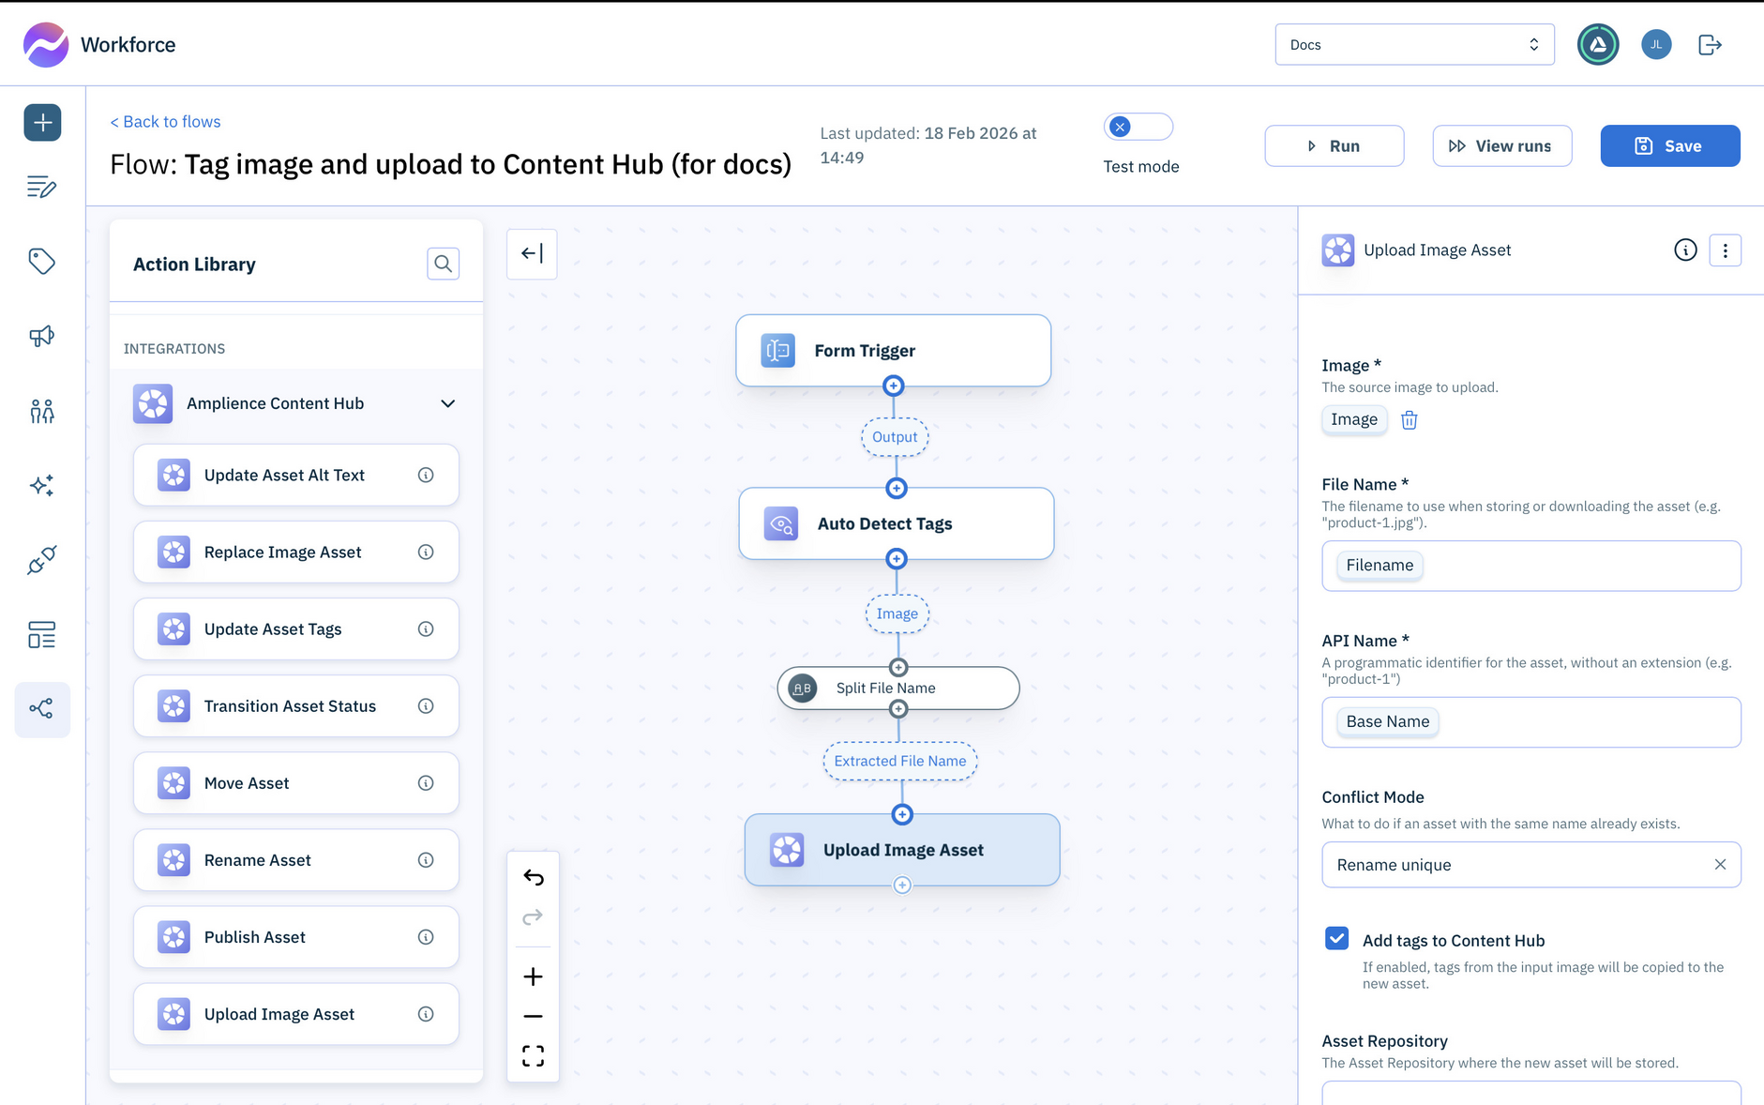Click the Google Drive icon in the header
Screen dimensions: 1764x1105
[1597, 44]
